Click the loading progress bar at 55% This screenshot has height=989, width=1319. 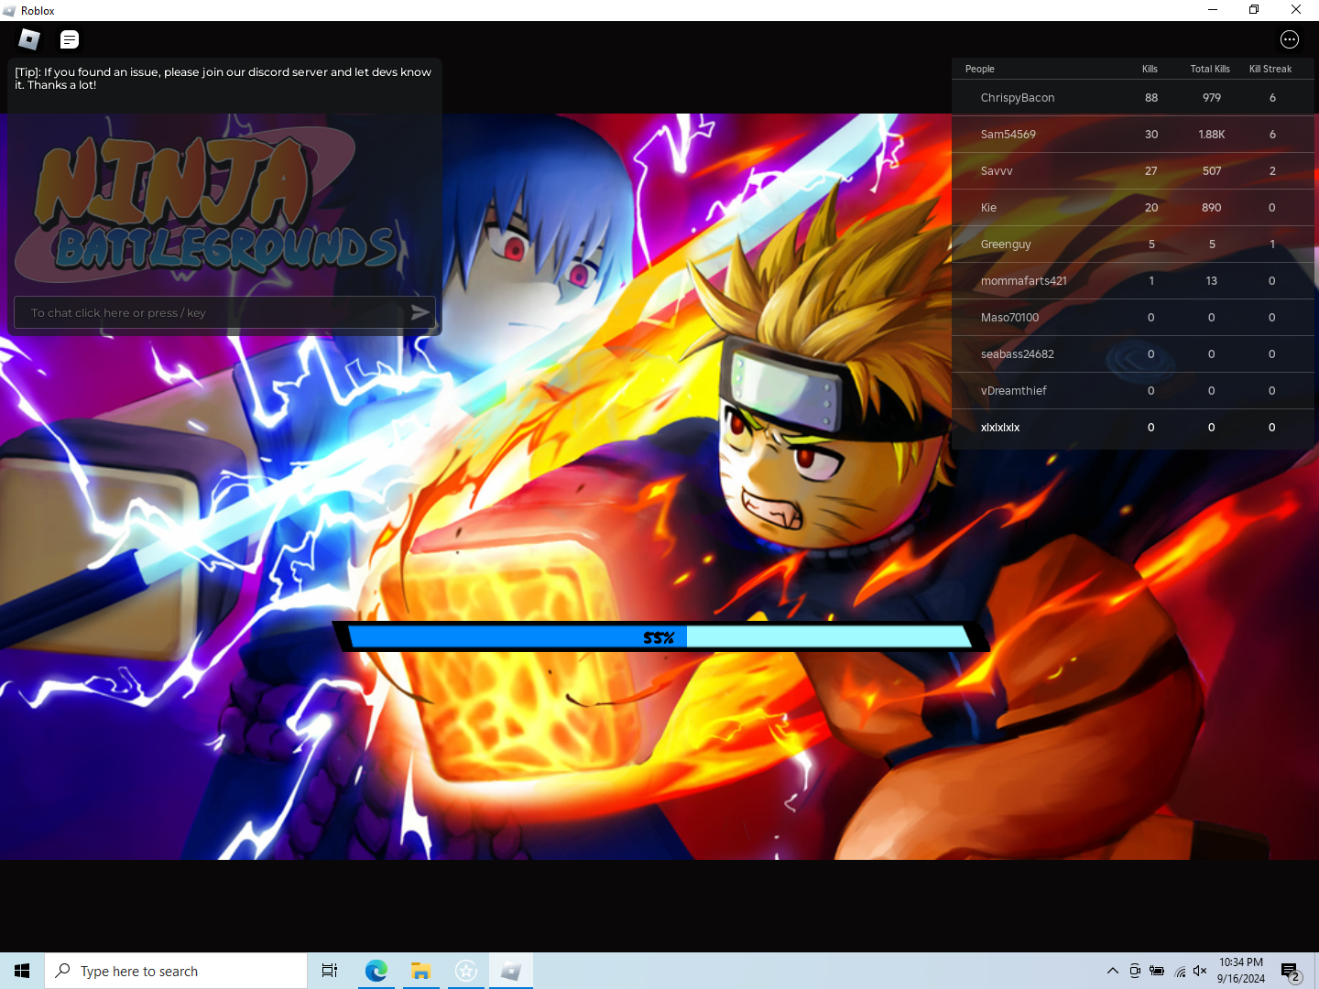pyautogui.click(x=659, y=637)
